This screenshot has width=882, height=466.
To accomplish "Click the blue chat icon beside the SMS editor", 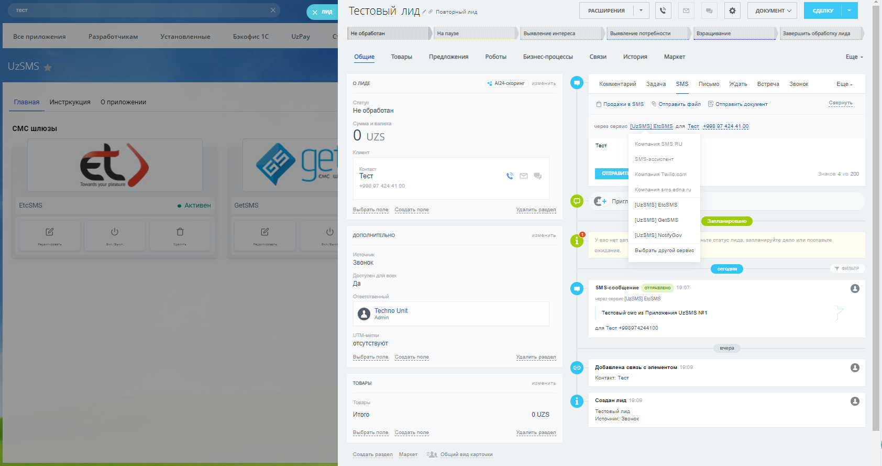I will (x=577, y=83).
